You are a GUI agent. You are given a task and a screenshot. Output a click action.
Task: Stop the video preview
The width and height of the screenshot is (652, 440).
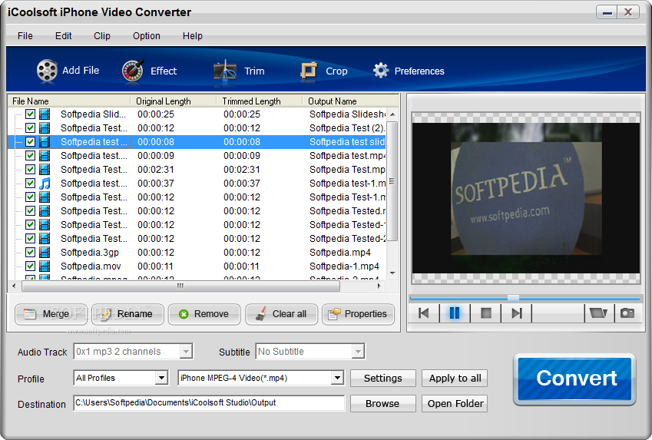coord(485,313)
